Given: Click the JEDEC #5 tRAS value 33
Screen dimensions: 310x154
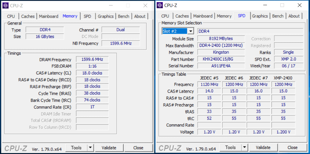Looking at the screenshot, I should coord(209,111).
